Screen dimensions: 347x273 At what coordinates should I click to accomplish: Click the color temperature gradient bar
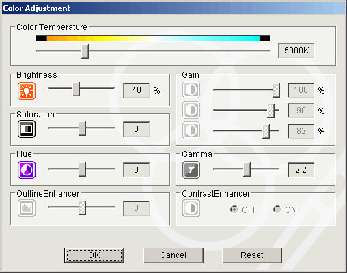tap(152, 38)
